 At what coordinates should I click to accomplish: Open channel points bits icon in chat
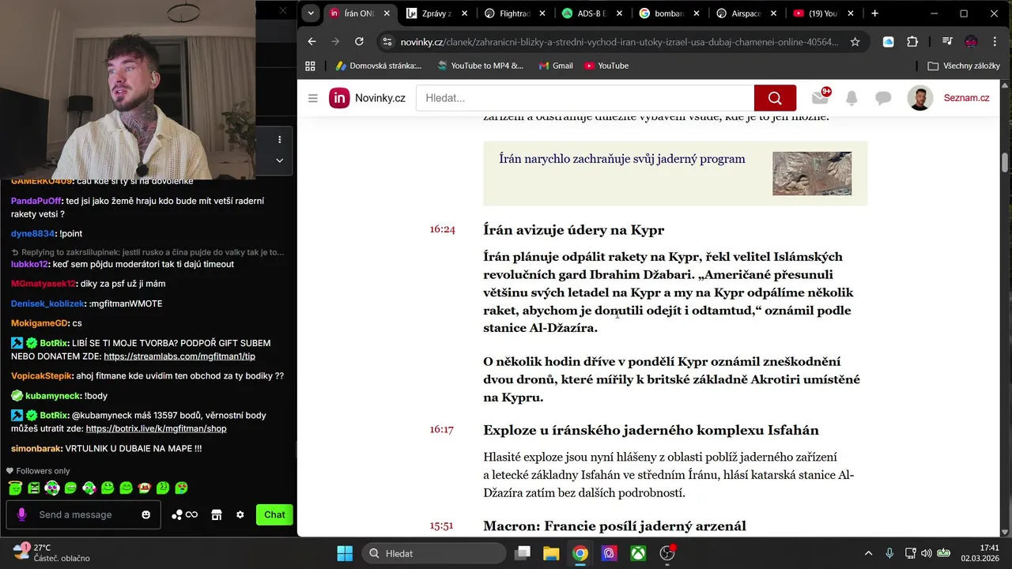tap(184, 514)
